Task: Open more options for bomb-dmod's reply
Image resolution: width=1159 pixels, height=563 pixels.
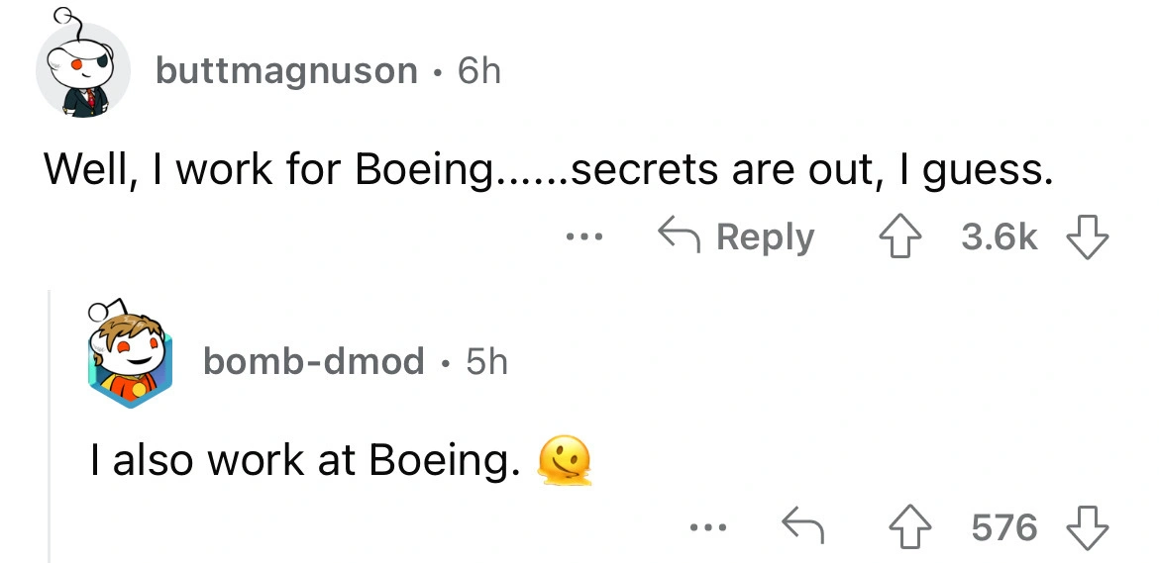Action: click(x=710, y=527)
